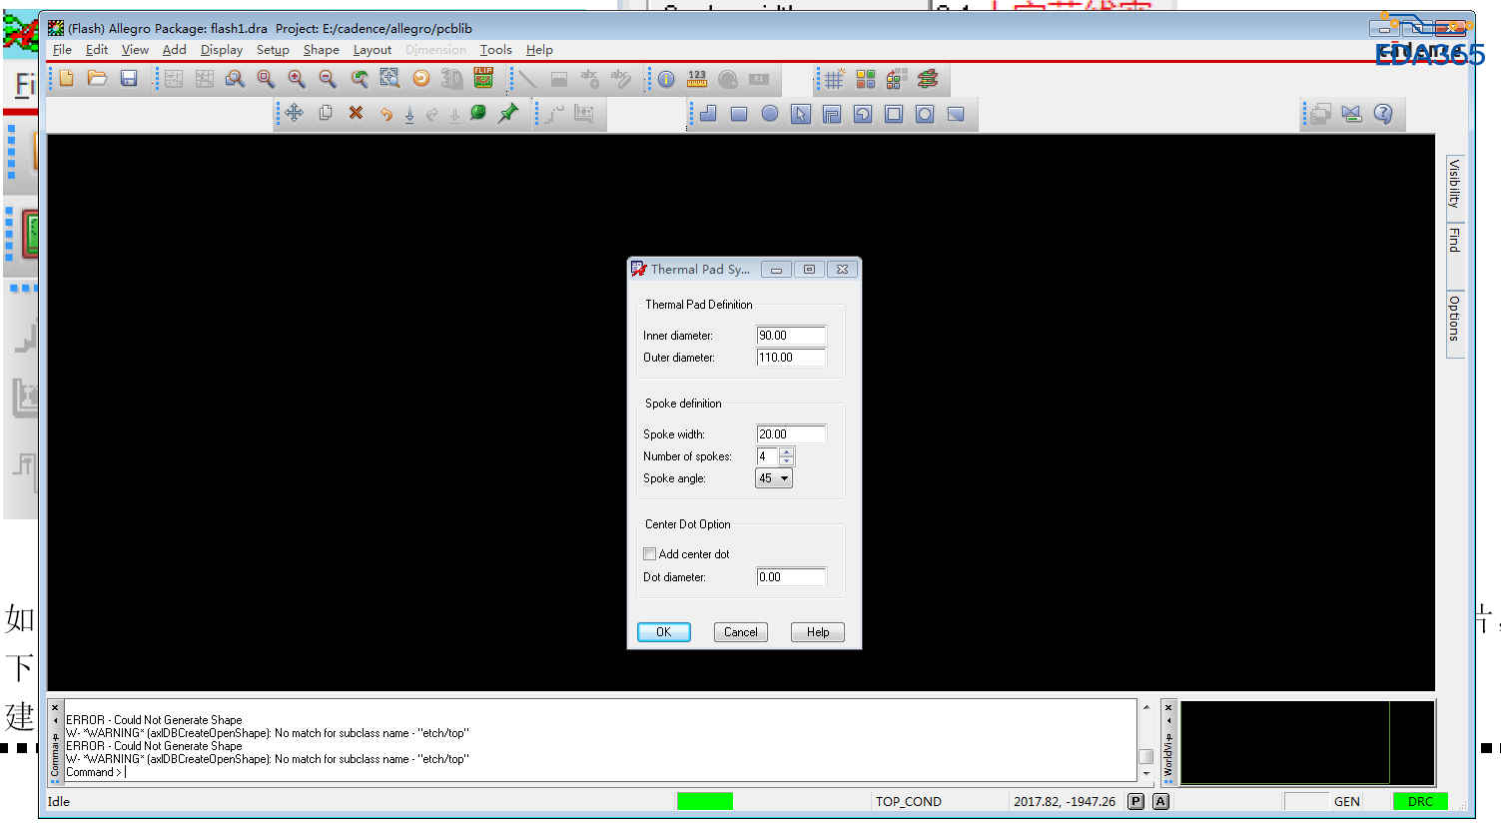Click the TOP_COND layer status text
The width and height of the screenshot is (1501, 830).
[x=909, y=801]
